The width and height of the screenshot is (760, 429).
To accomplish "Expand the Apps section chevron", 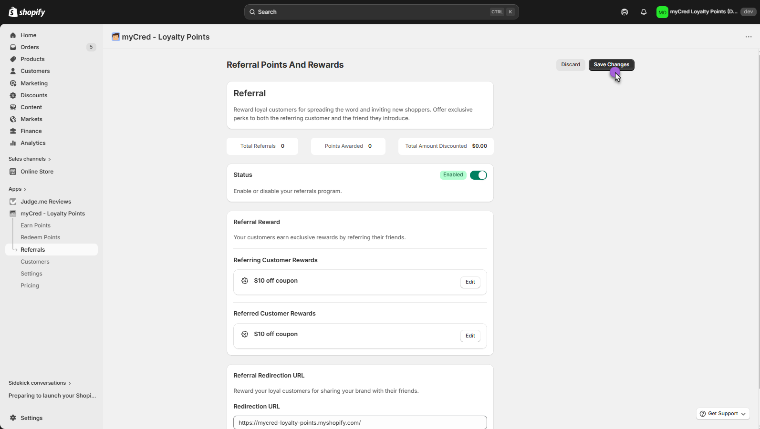I will click(x=25, y=189).
